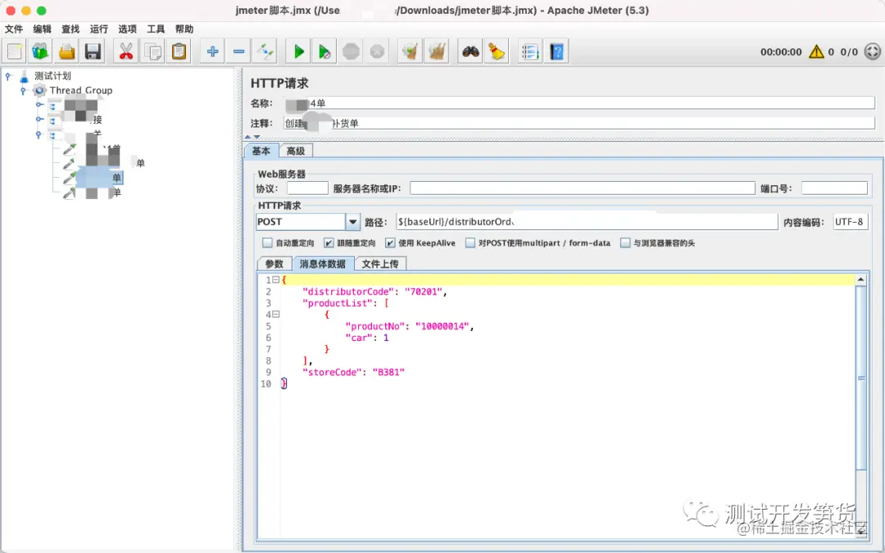The image size is (885, 553).
Task: Collapse all nodes with minus icon
Action: click(238, 52)
